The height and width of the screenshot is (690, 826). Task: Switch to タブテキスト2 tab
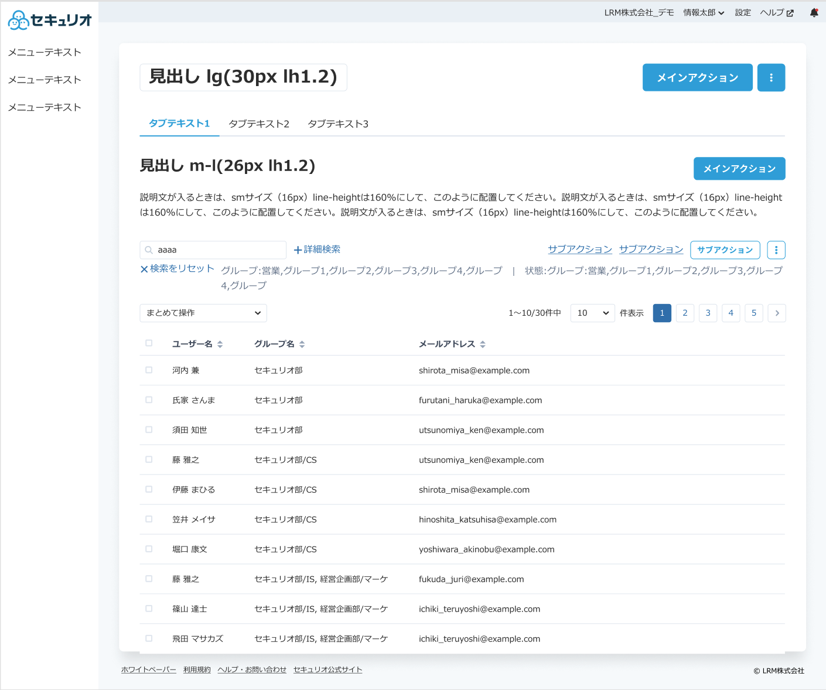pos(259,124)
